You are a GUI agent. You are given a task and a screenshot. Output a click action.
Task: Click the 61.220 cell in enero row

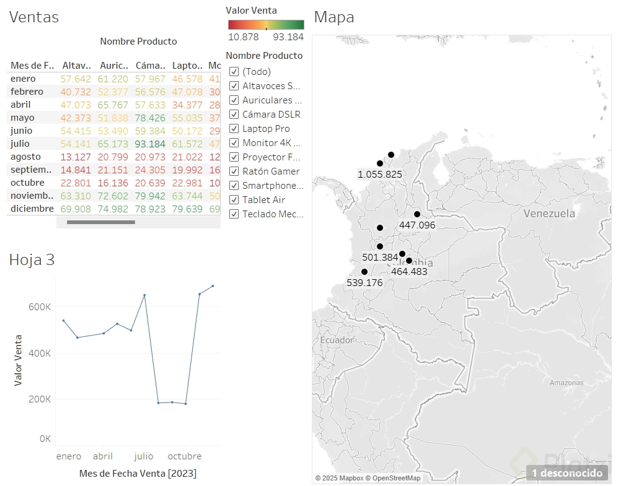click(x=113, y=79)
